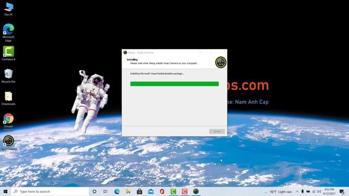Switch to Snap Camera setup in taskbar
This screenshot has width=349, height=196.
coord(196,191)
